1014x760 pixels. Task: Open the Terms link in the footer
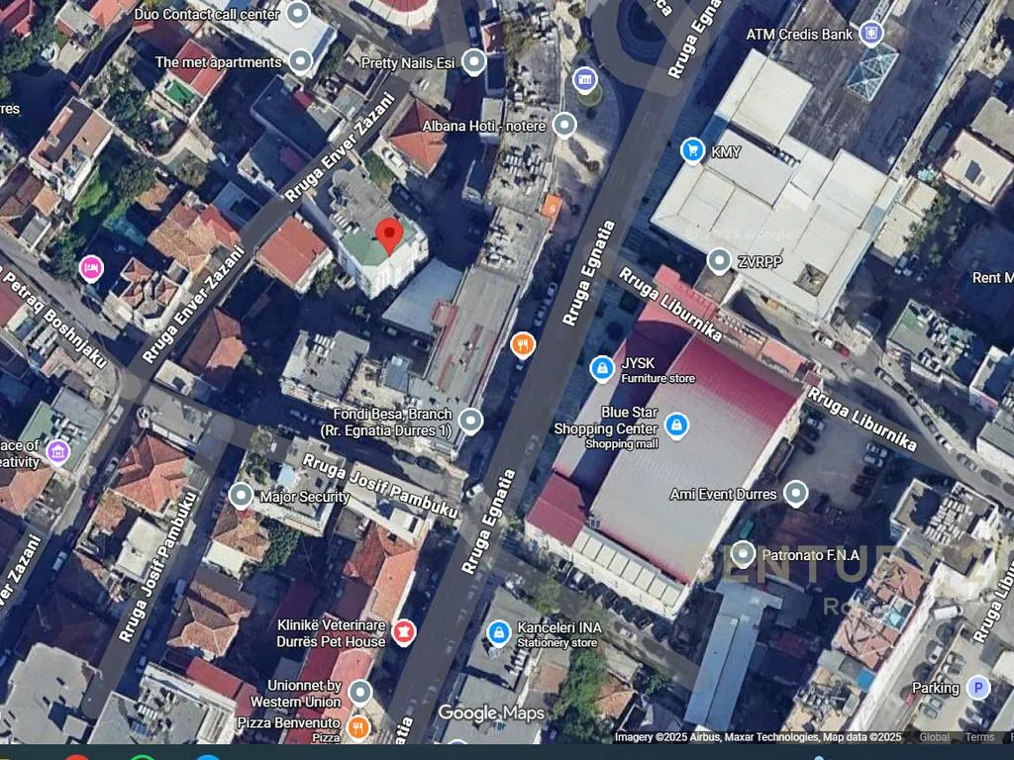(x=979, y=737)
